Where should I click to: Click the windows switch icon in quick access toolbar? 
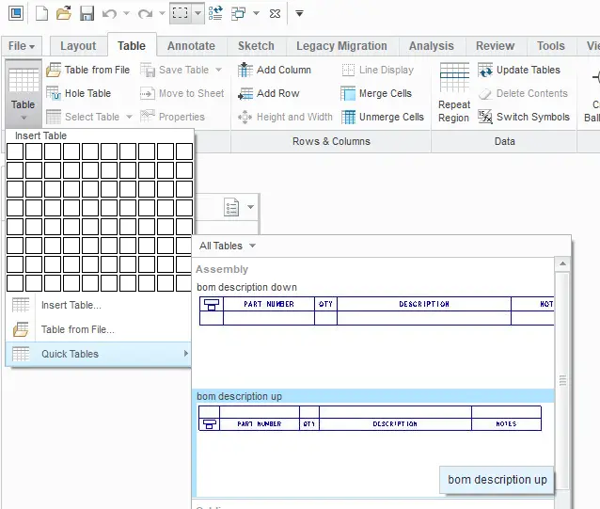(x=238, y=14)
